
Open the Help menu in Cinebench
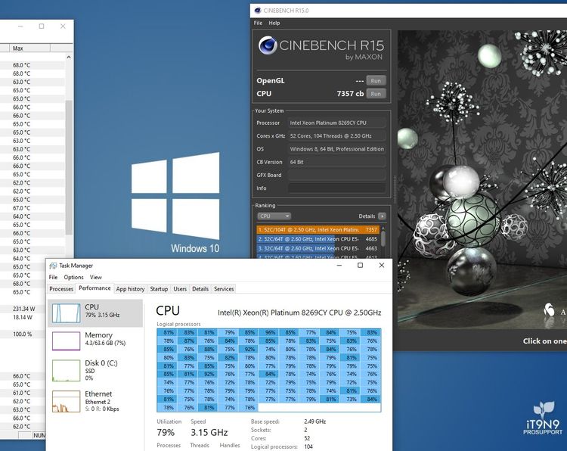(274, 23)
